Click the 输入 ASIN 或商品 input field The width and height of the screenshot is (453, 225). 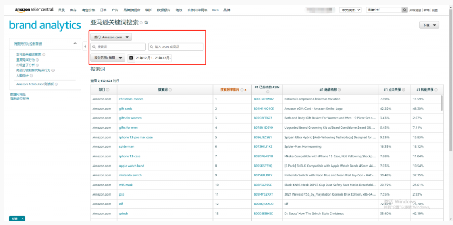(x=176, y=47)
